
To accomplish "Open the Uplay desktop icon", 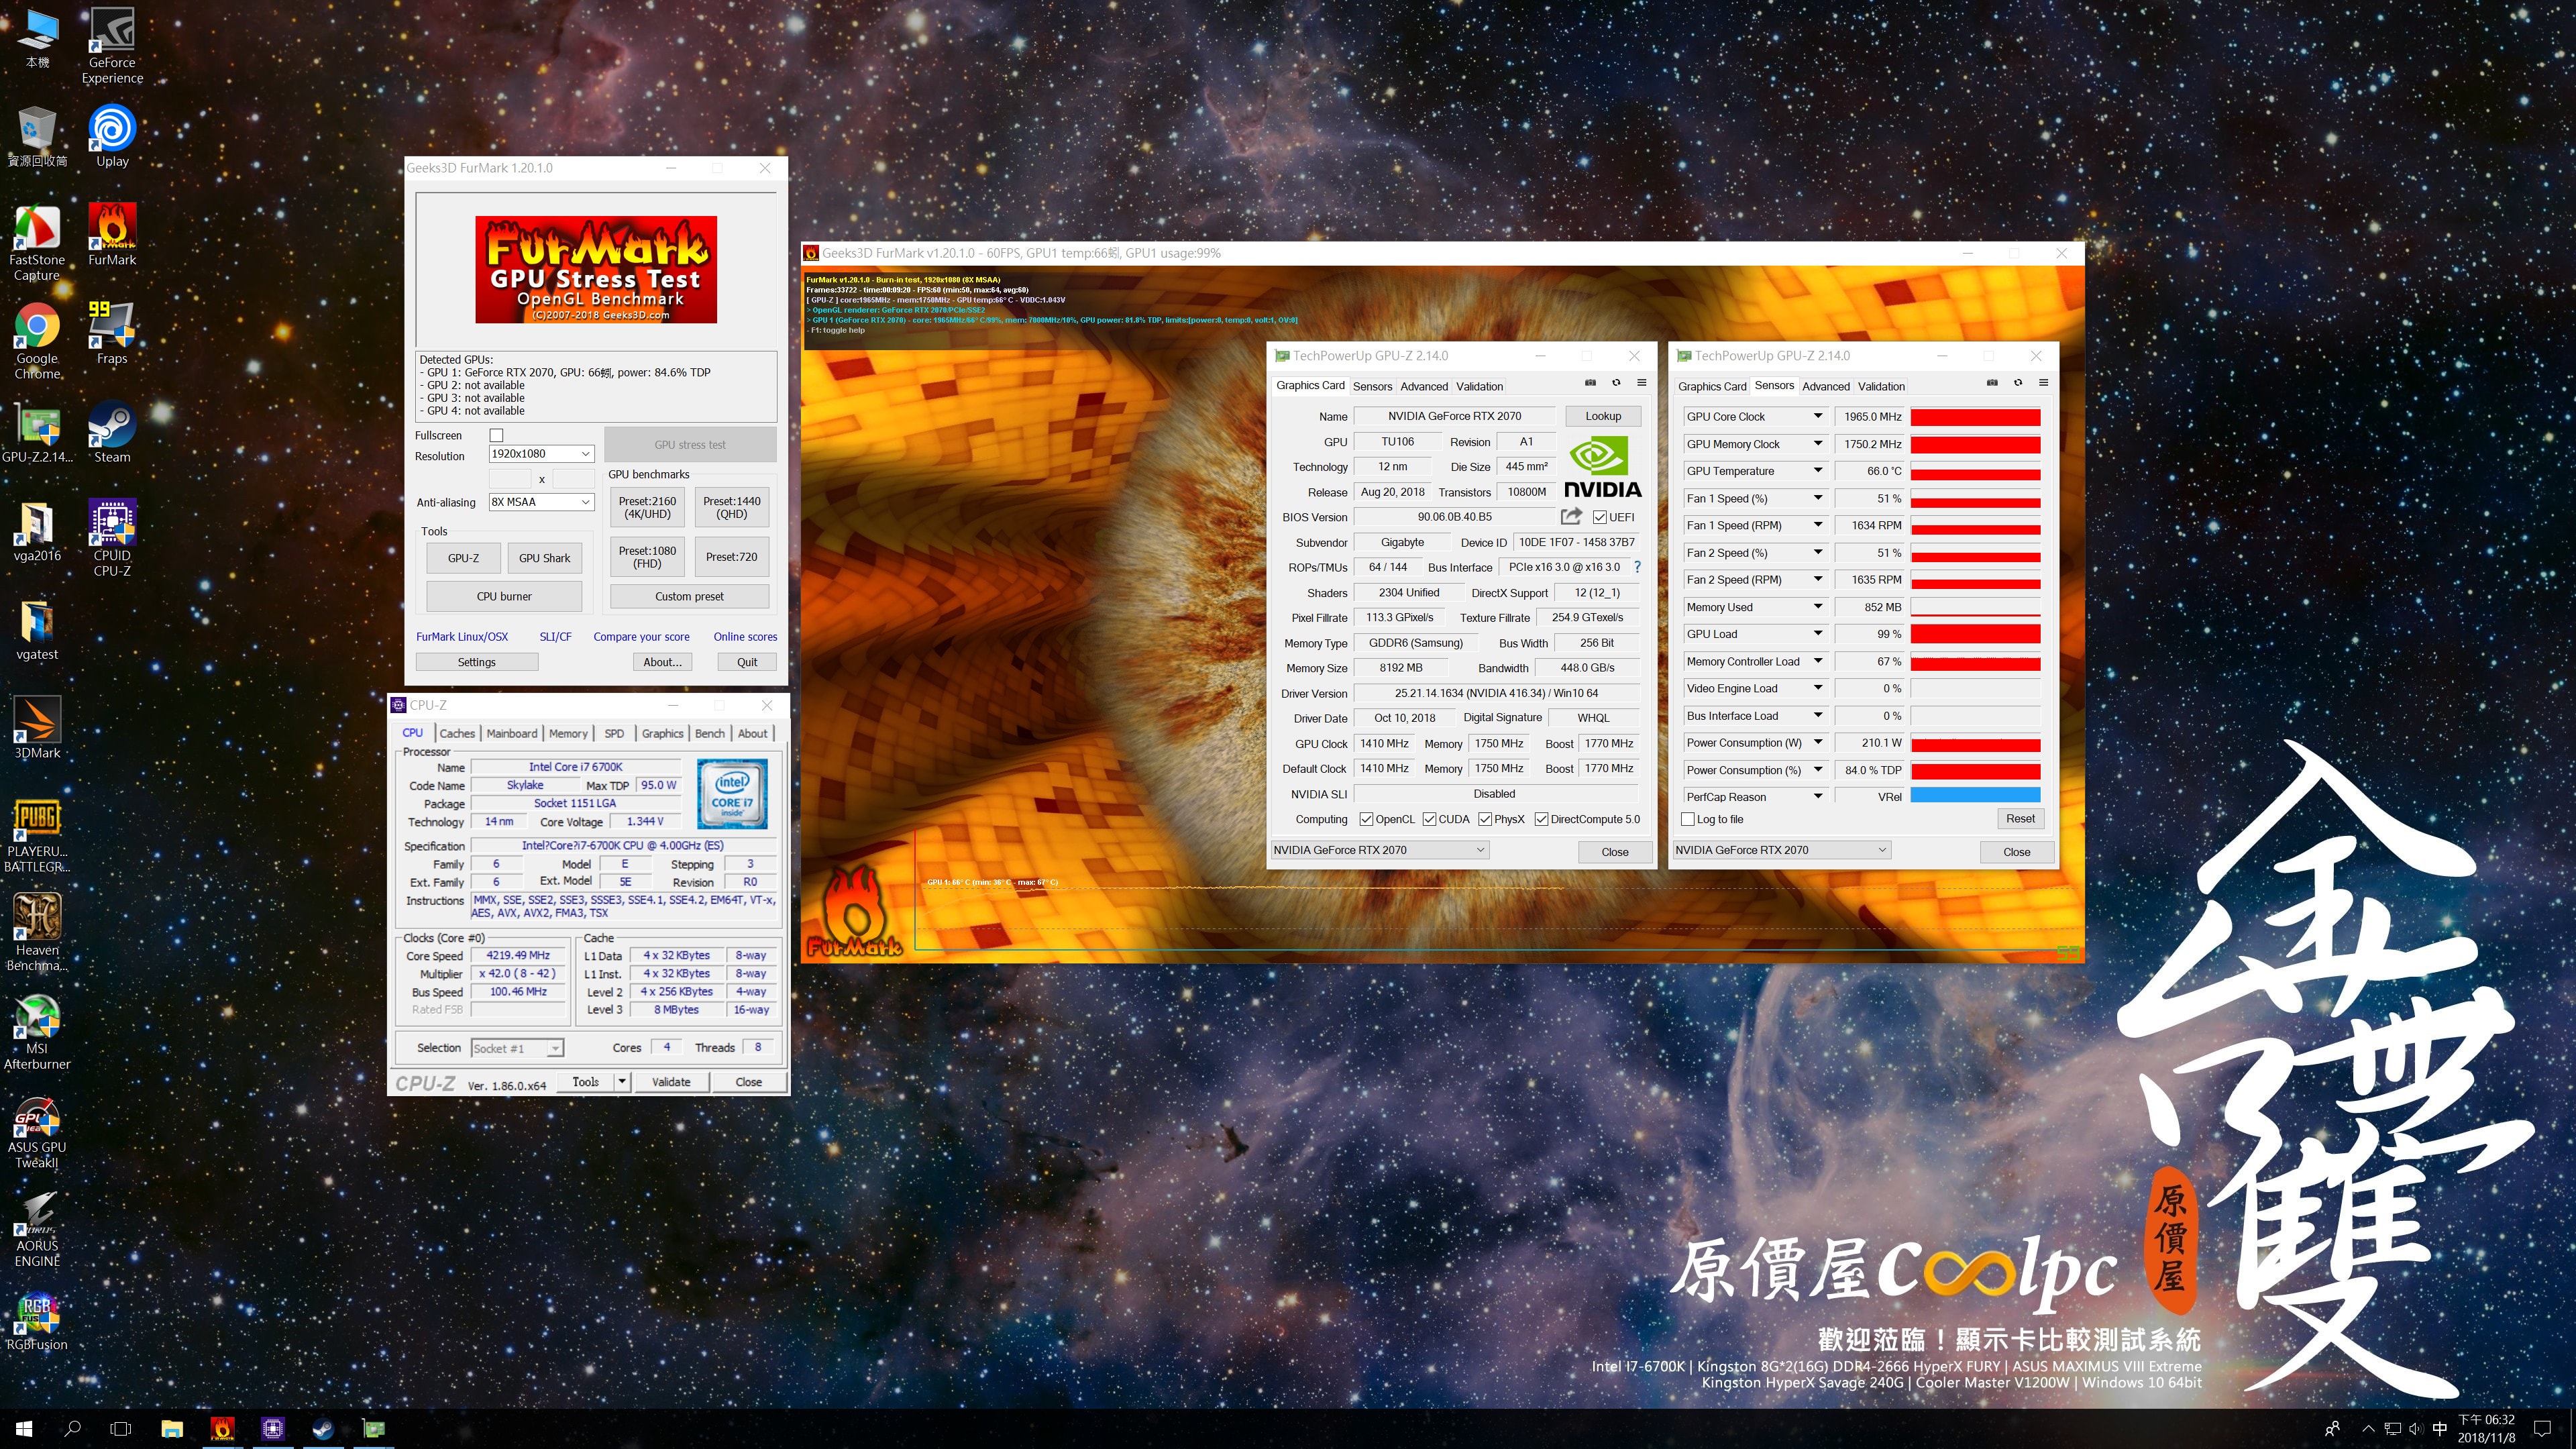I will 112,136.
